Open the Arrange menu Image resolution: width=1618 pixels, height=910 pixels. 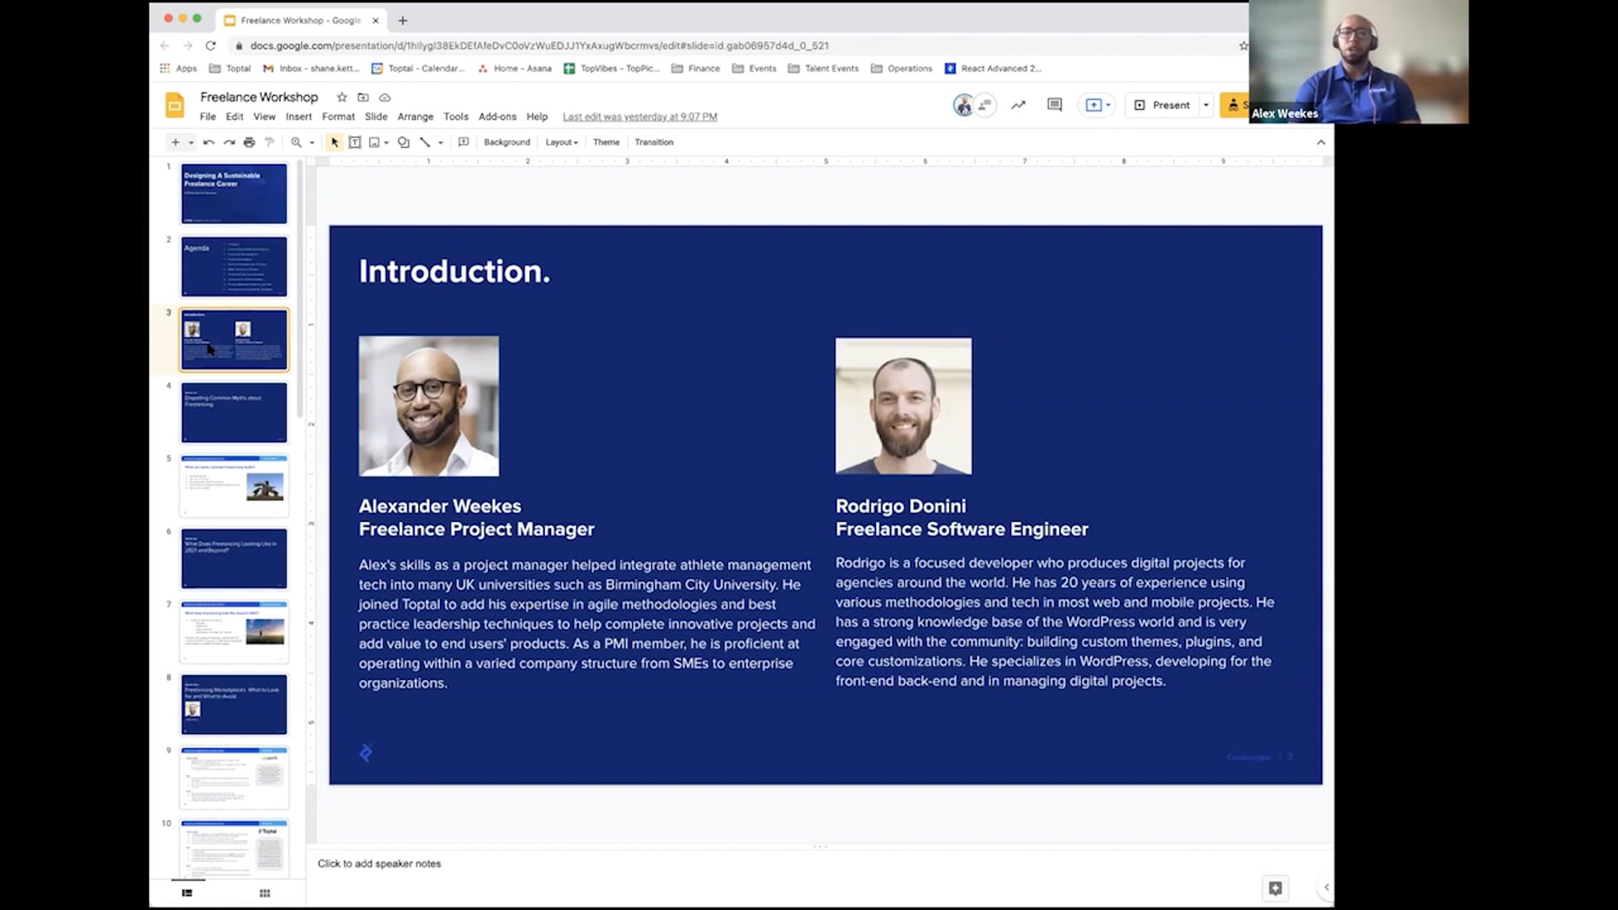pos(415,116)
